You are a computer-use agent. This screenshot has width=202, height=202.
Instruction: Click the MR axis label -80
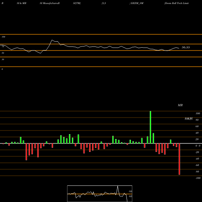(x=197, y=172)
